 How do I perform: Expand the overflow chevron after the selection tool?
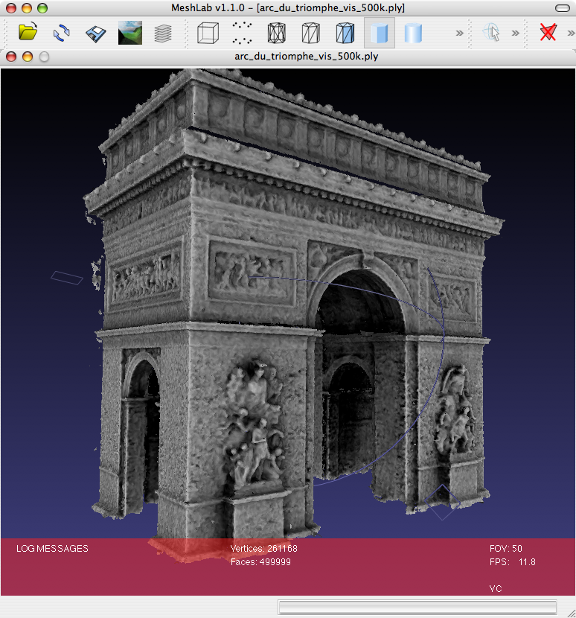click(515, 33)
